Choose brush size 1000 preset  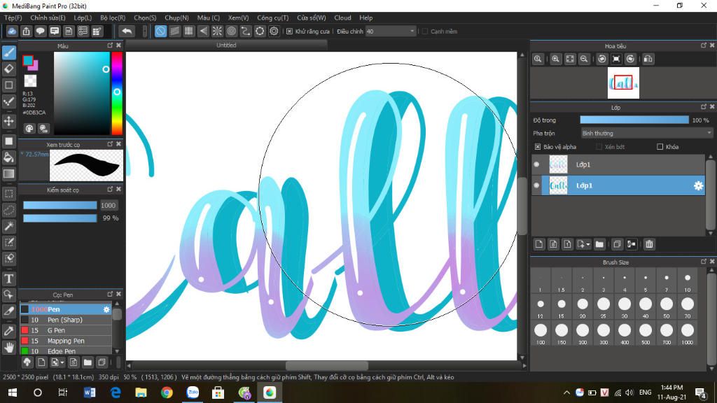[688, 333]
